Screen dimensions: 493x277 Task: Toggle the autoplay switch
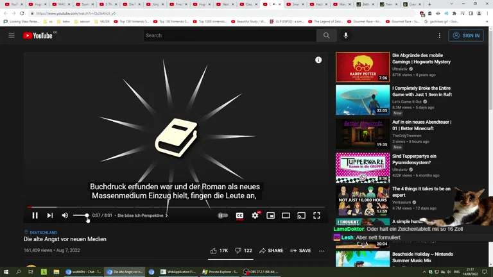[x=223, y=216]
